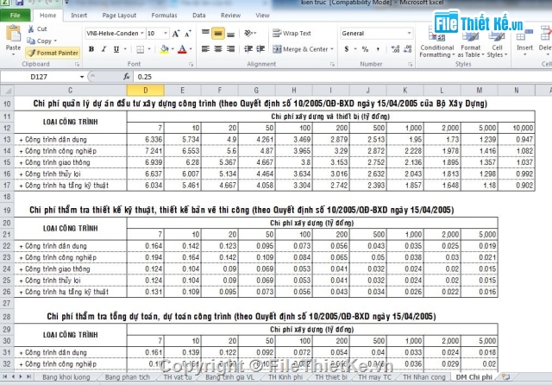Set Top Align for cell

point(205,34)
